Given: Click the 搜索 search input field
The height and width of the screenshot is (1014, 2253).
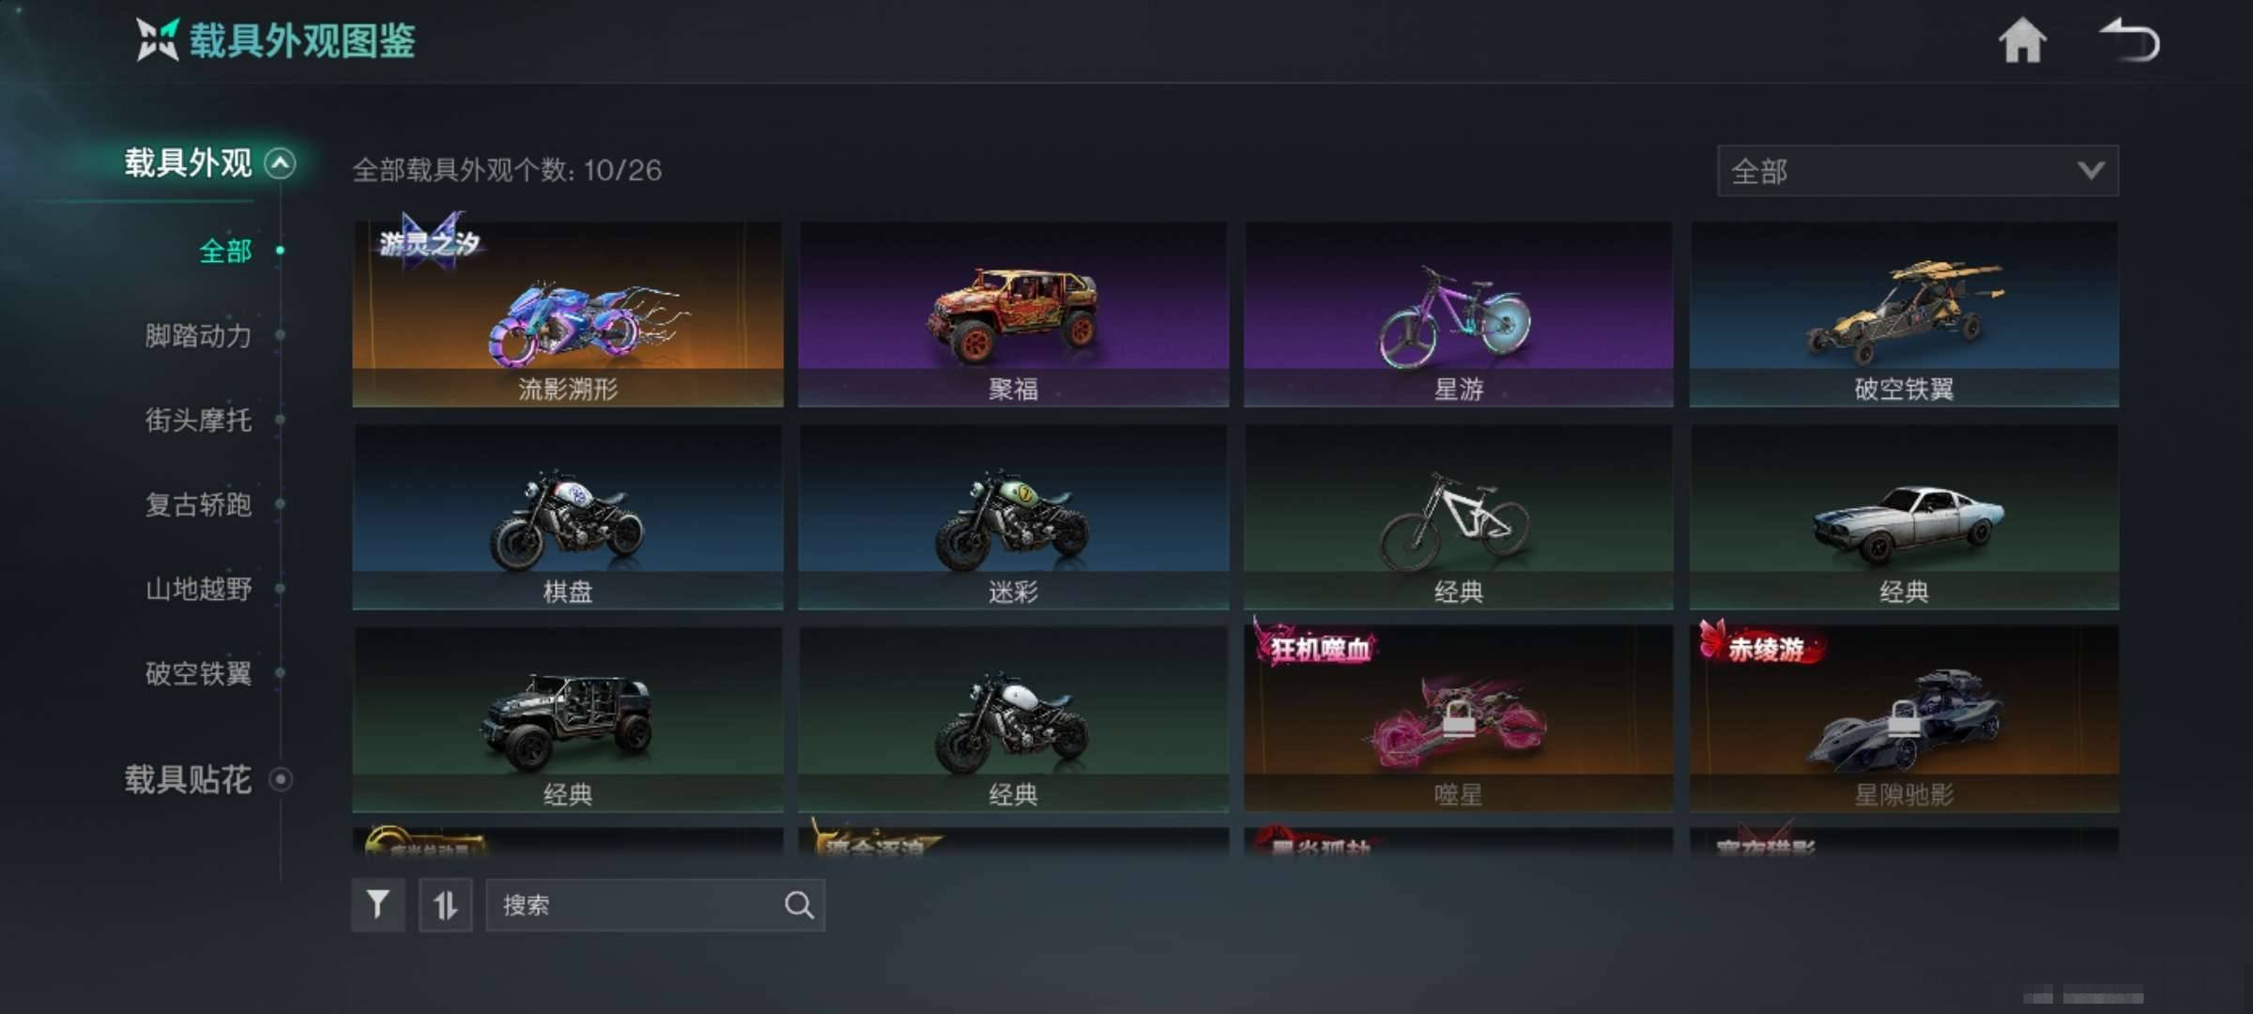Looking at the screenshot, I should 655,905.
